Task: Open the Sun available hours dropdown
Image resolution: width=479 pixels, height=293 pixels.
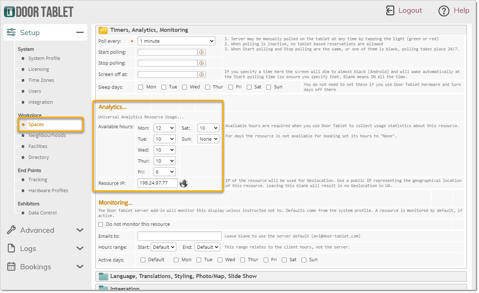Action: 208,139
